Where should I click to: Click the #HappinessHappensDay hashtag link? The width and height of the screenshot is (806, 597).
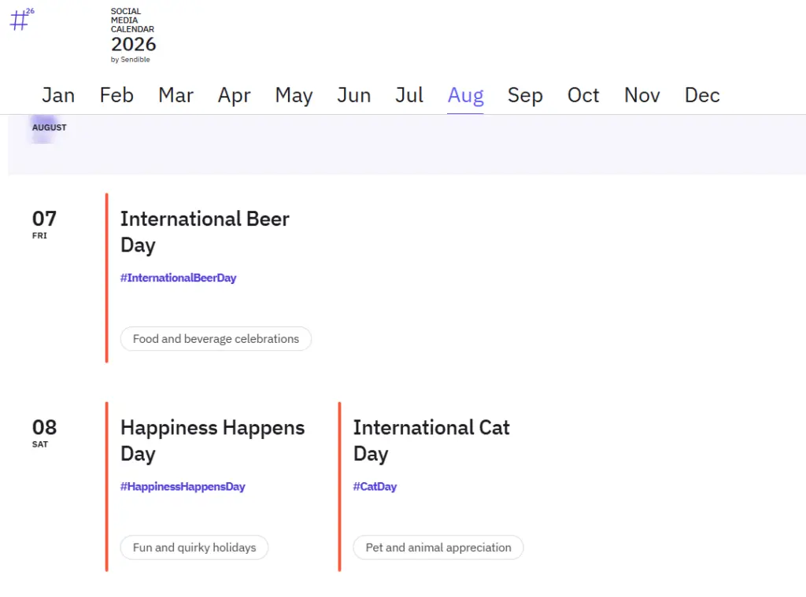(183, 487)
